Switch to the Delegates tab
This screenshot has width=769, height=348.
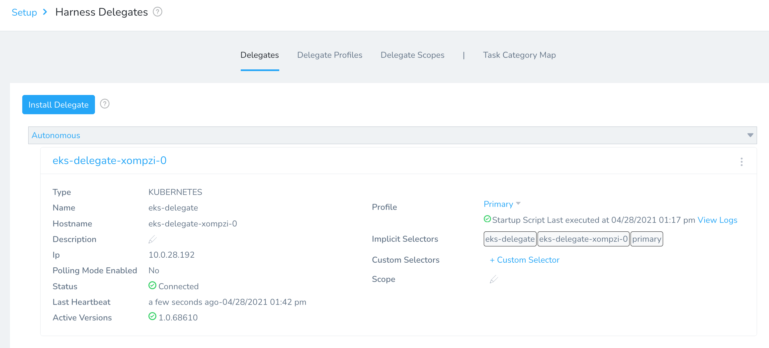[x=260, y=55]
